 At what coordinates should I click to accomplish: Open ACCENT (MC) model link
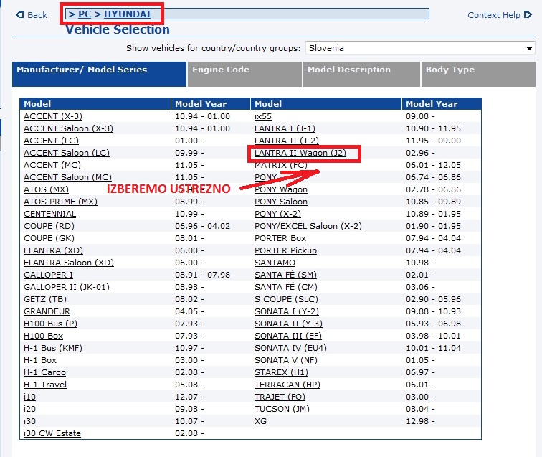pyautogui.click(x=52, y=165)
